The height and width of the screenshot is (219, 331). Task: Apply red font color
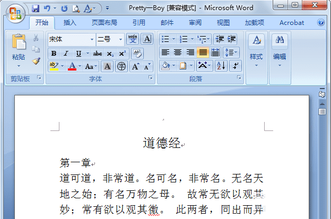coord(72,66)
